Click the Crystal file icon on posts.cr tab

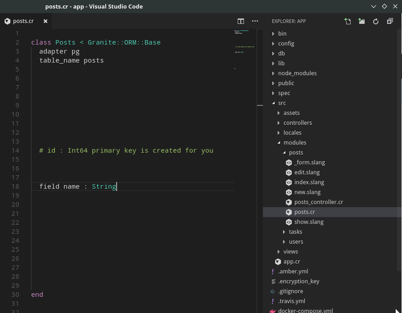pyautogui.click(x=8, y=21)
